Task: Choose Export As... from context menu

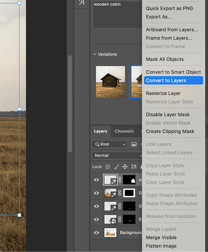Action: coord(159,17)
